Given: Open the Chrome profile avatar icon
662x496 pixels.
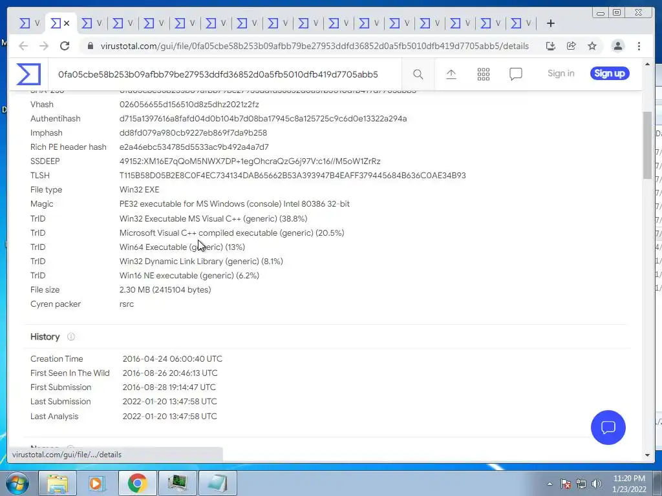Looking at the screenshot, I should (x=617, y=46).
